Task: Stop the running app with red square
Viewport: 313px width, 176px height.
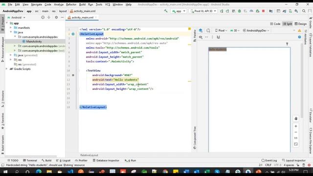Action: tap(263, 11)
